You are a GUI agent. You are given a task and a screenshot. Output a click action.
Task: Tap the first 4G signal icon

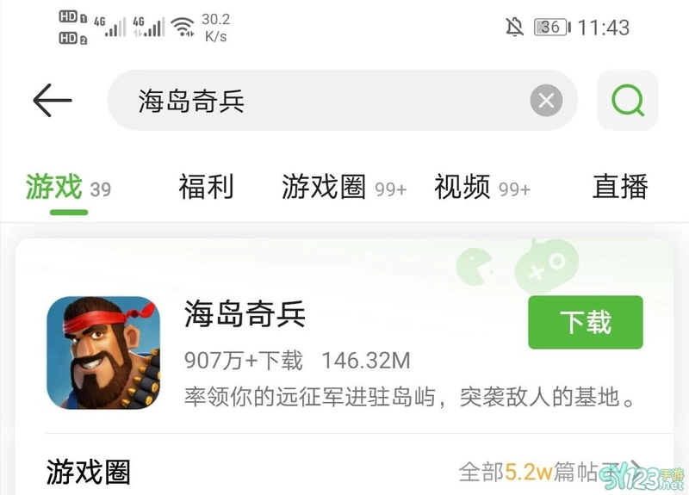click(x=109, y=27)
